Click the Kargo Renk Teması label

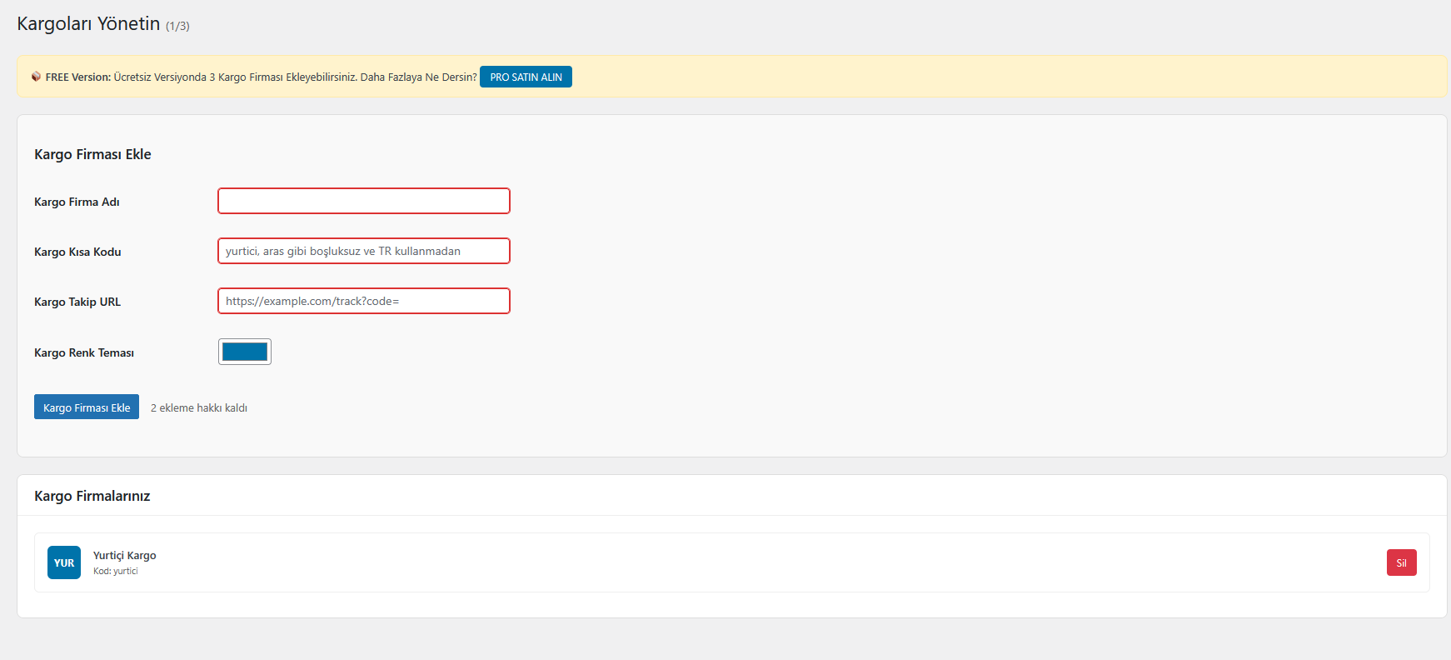pos(84,353)
